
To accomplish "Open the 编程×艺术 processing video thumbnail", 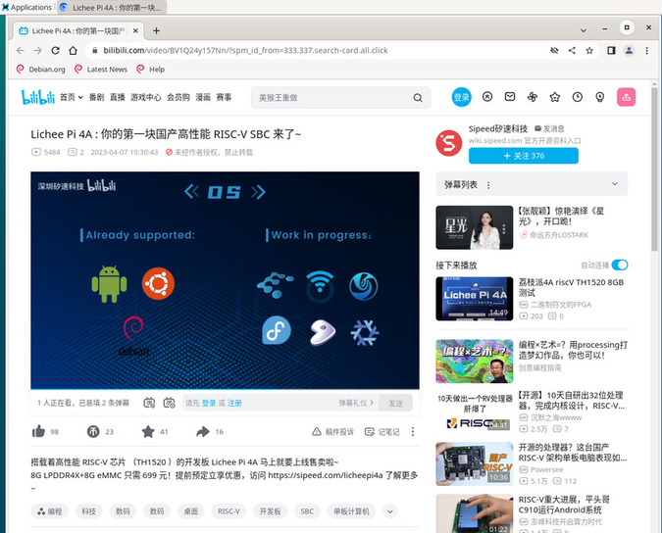I will (474, 361).
